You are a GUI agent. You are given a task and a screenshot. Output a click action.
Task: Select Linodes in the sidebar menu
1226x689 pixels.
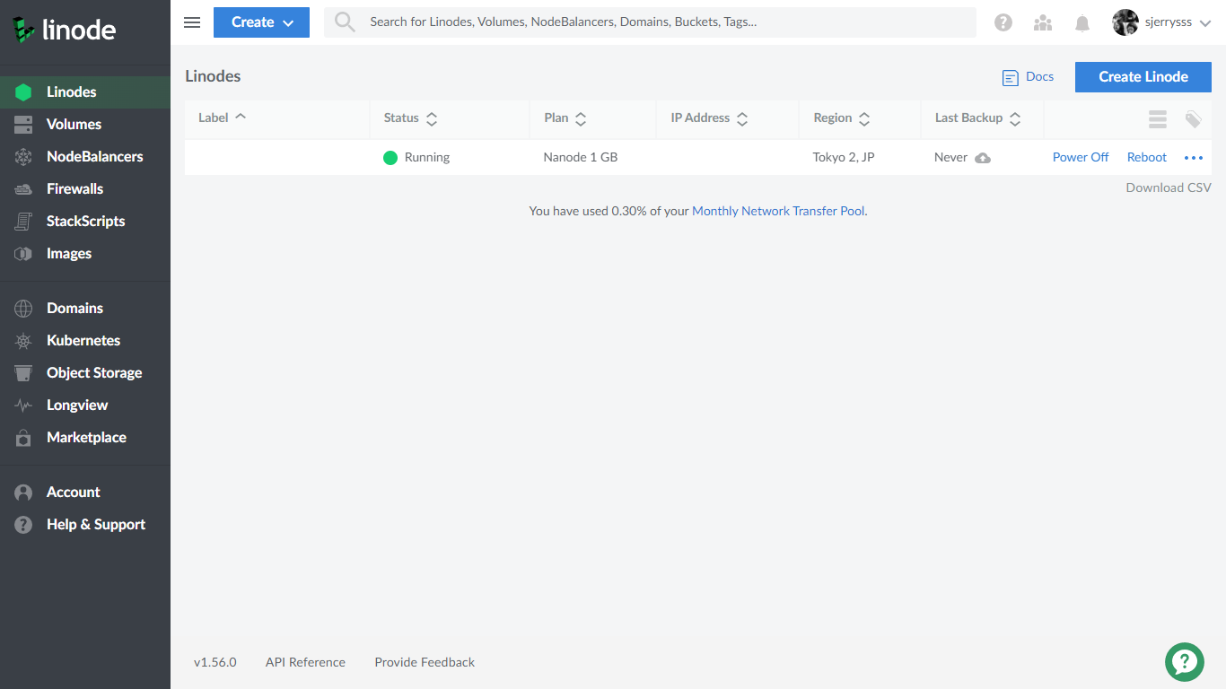tap(85, 92)
